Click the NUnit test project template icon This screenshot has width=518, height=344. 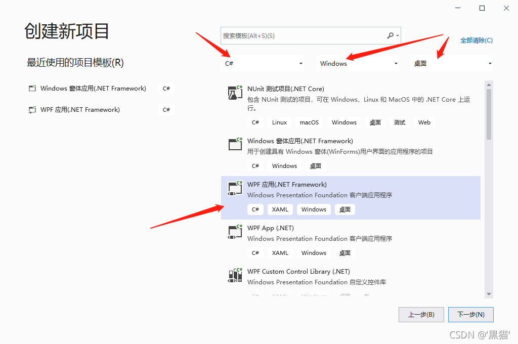235,93
